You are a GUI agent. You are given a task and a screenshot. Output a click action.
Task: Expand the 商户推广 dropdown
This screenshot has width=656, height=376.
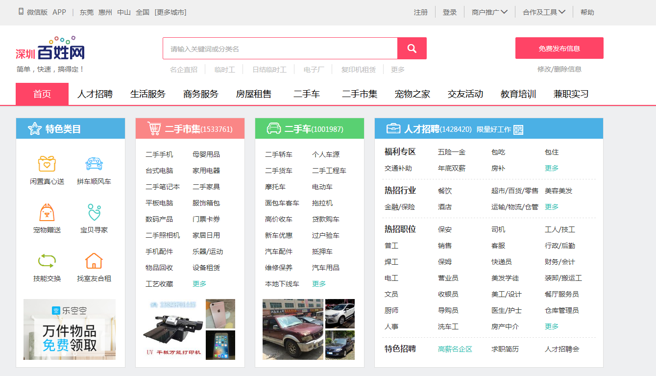tap(489, 12)
